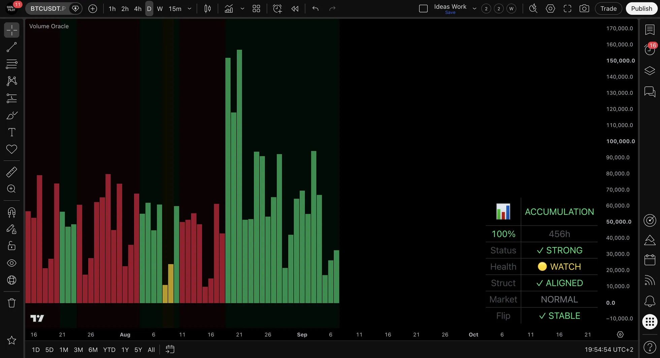The image size is (660, 358).
Task: Open chart settings hexagon icon
Action: 550,9
